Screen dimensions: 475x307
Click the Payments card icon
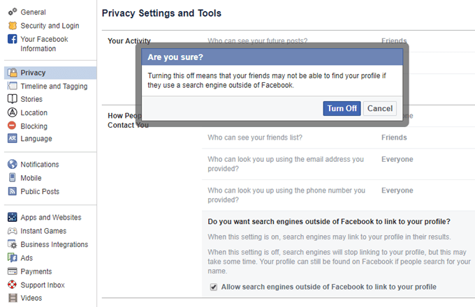click(x=12, y=271)
